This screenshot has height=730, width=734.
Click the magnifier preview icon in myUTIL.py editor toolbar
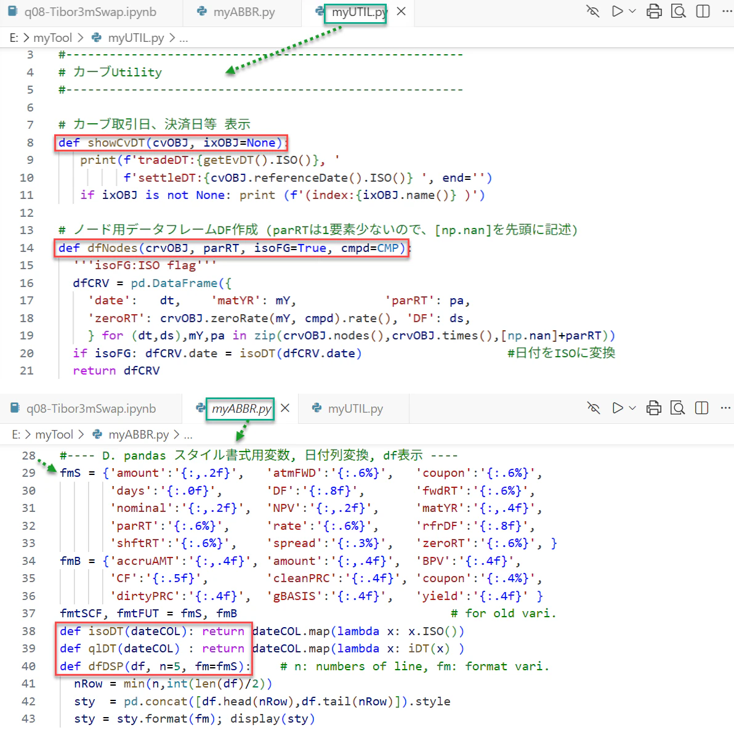coord(679,11)
